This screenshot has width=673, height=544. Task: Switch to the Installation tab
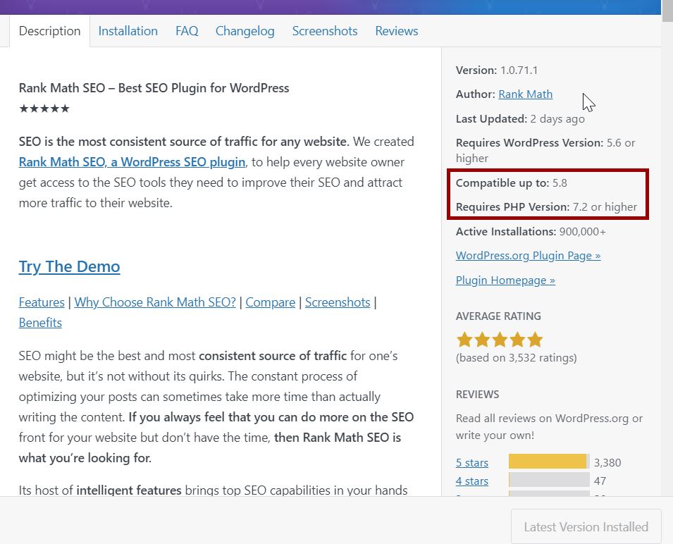pos(128,31)
